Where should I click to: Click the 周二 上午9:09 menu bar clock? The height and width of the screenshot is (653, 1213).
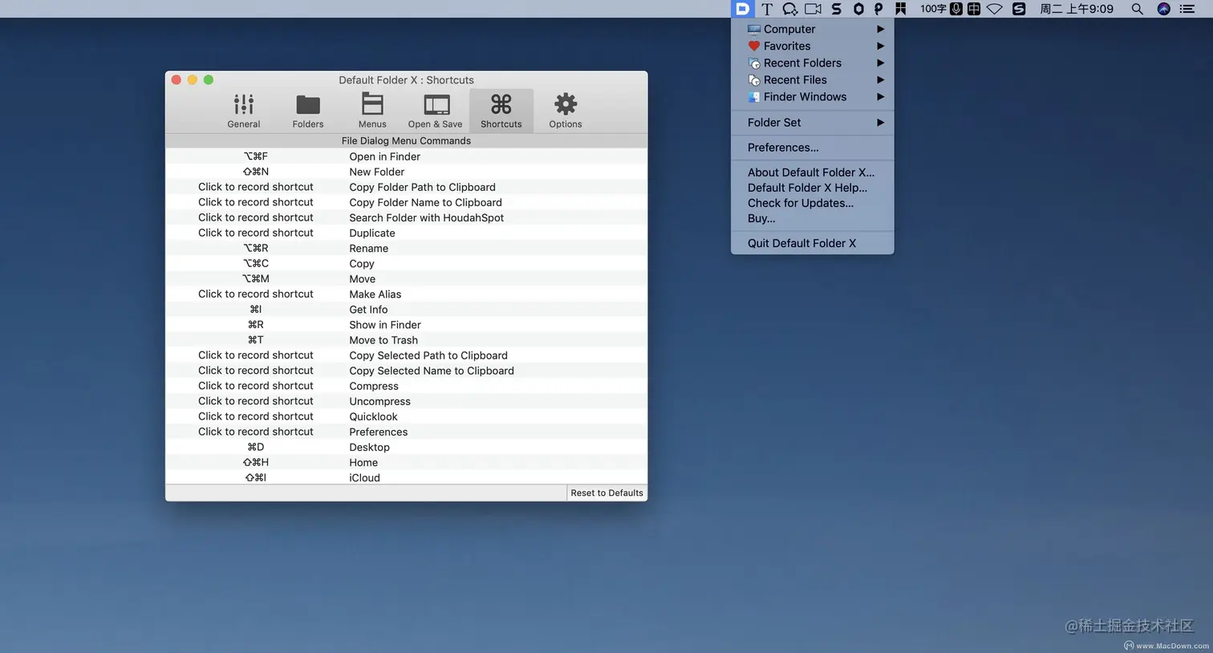[x=1077, y=9]
